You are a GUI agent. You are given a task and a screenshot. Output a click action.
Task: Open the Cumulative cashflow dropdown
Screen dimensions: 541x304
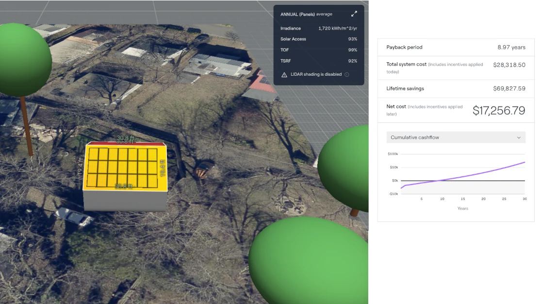tap(456, 137)
